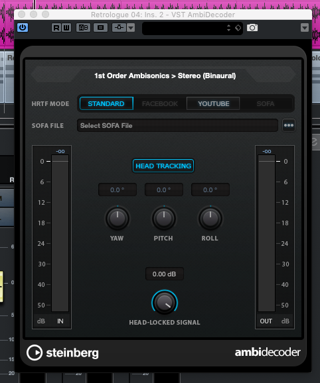Choose the SOFA HRTF mode

pyautogui.click(x=266, y=103)
